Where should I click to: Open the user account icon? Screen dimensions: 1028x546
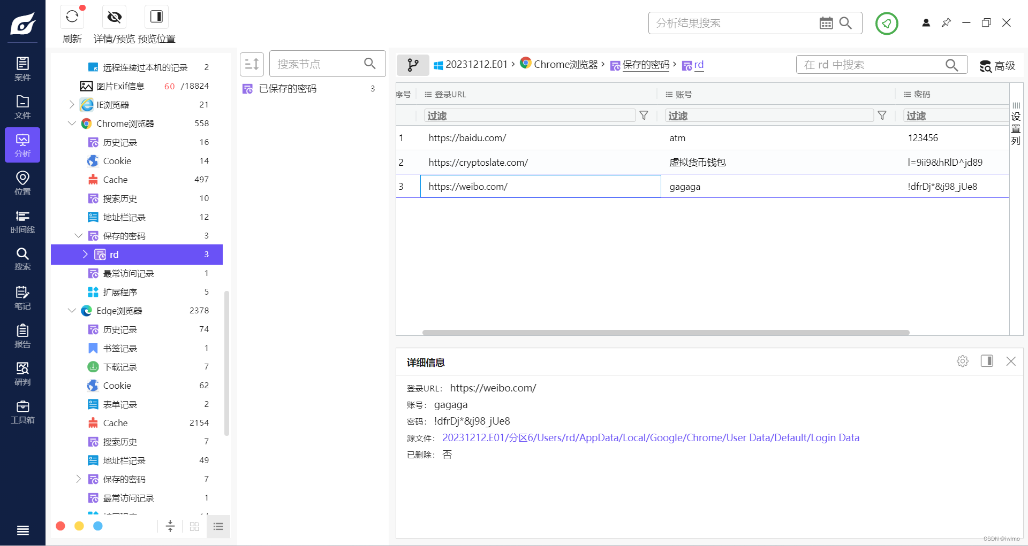pos(926,22)
